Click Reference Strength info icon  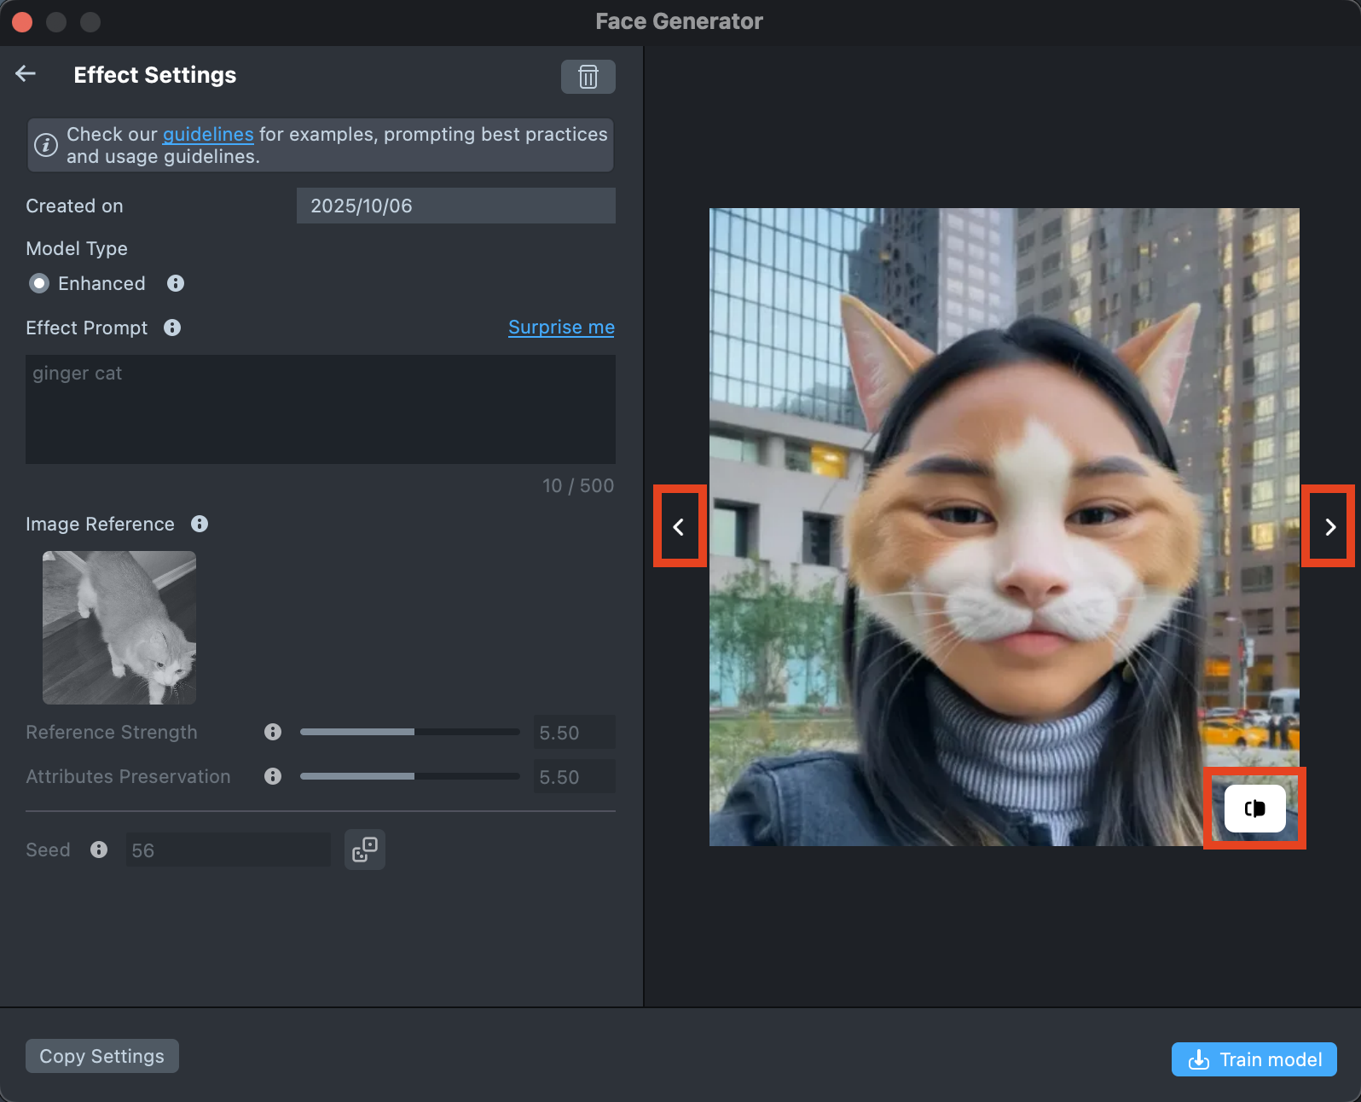(273, 732)
